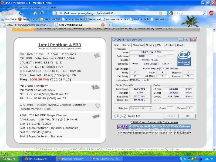Bookmark this page with the star icon
This screenshot has width=216, height=162.
click(x=161, y=13)
